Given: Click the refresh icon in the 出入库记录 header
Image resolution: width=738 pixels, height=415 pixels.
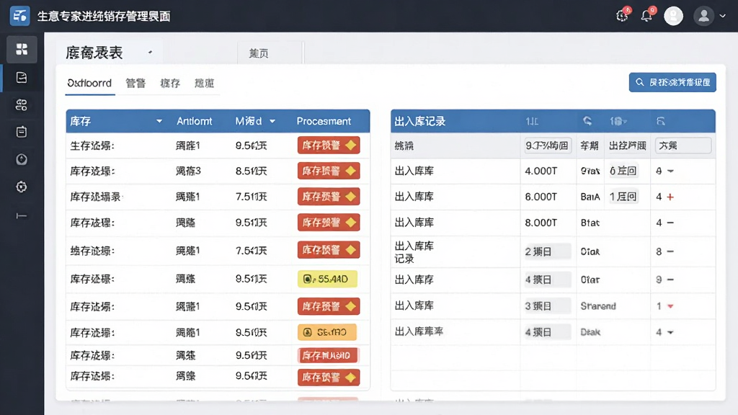Looking at the screenshot, I should pyautogui.click(x=587, y=121).
